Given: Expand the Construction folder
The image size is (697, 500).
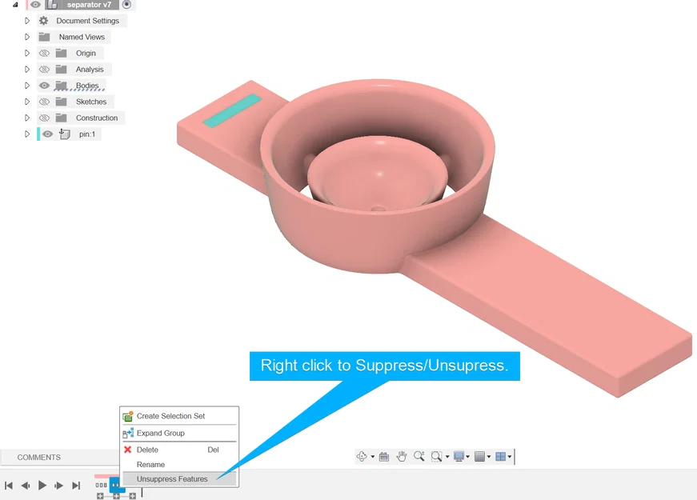Looking at the screenshot, I should tap(26, 118).
